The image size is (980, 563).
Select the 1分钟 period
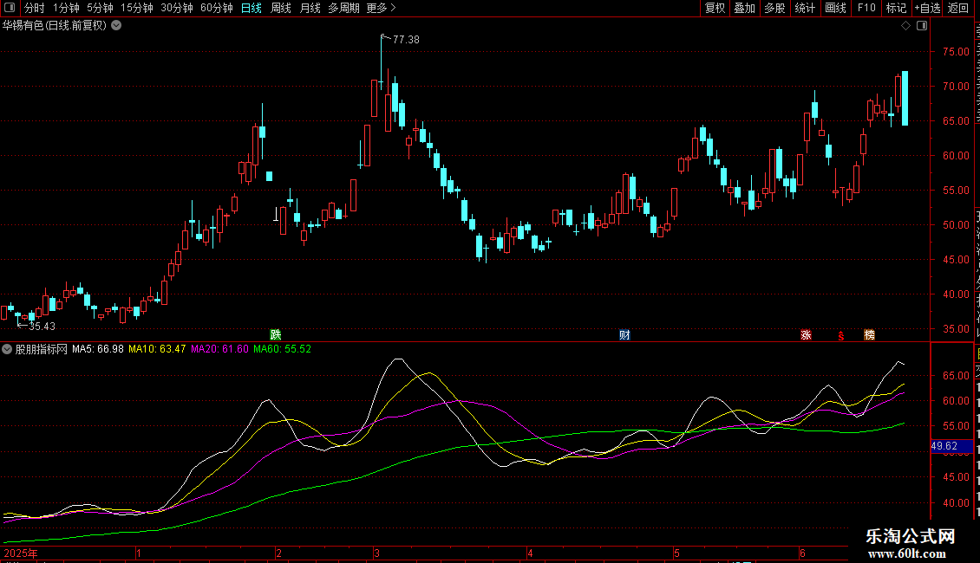(x=66, y=8)
